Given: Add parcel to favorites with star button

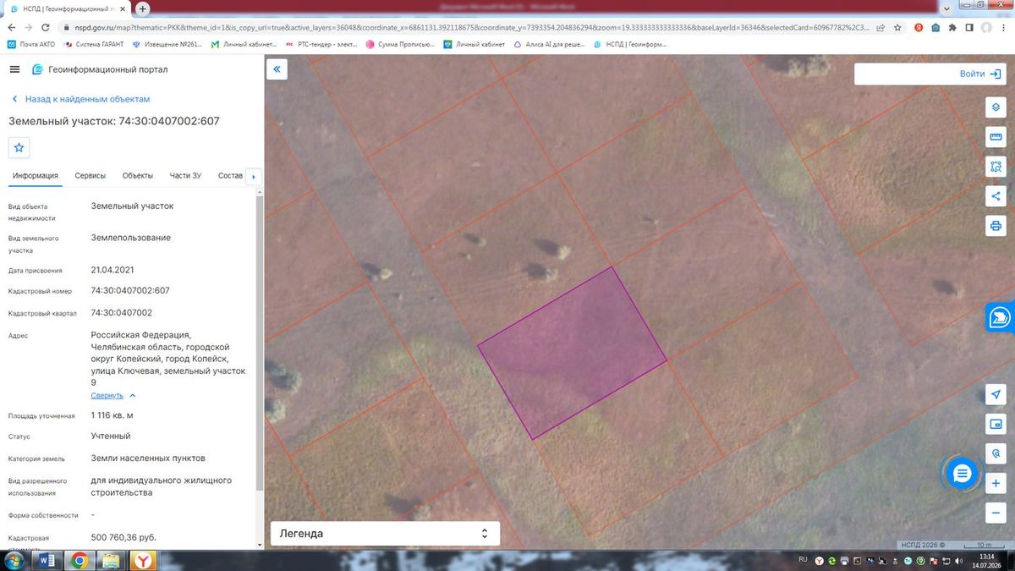Looking at the screenshot, I should click(x=19, y=147).
